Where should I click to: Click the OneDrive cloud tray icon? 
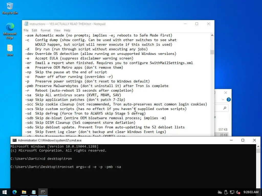tap(220, 192)
